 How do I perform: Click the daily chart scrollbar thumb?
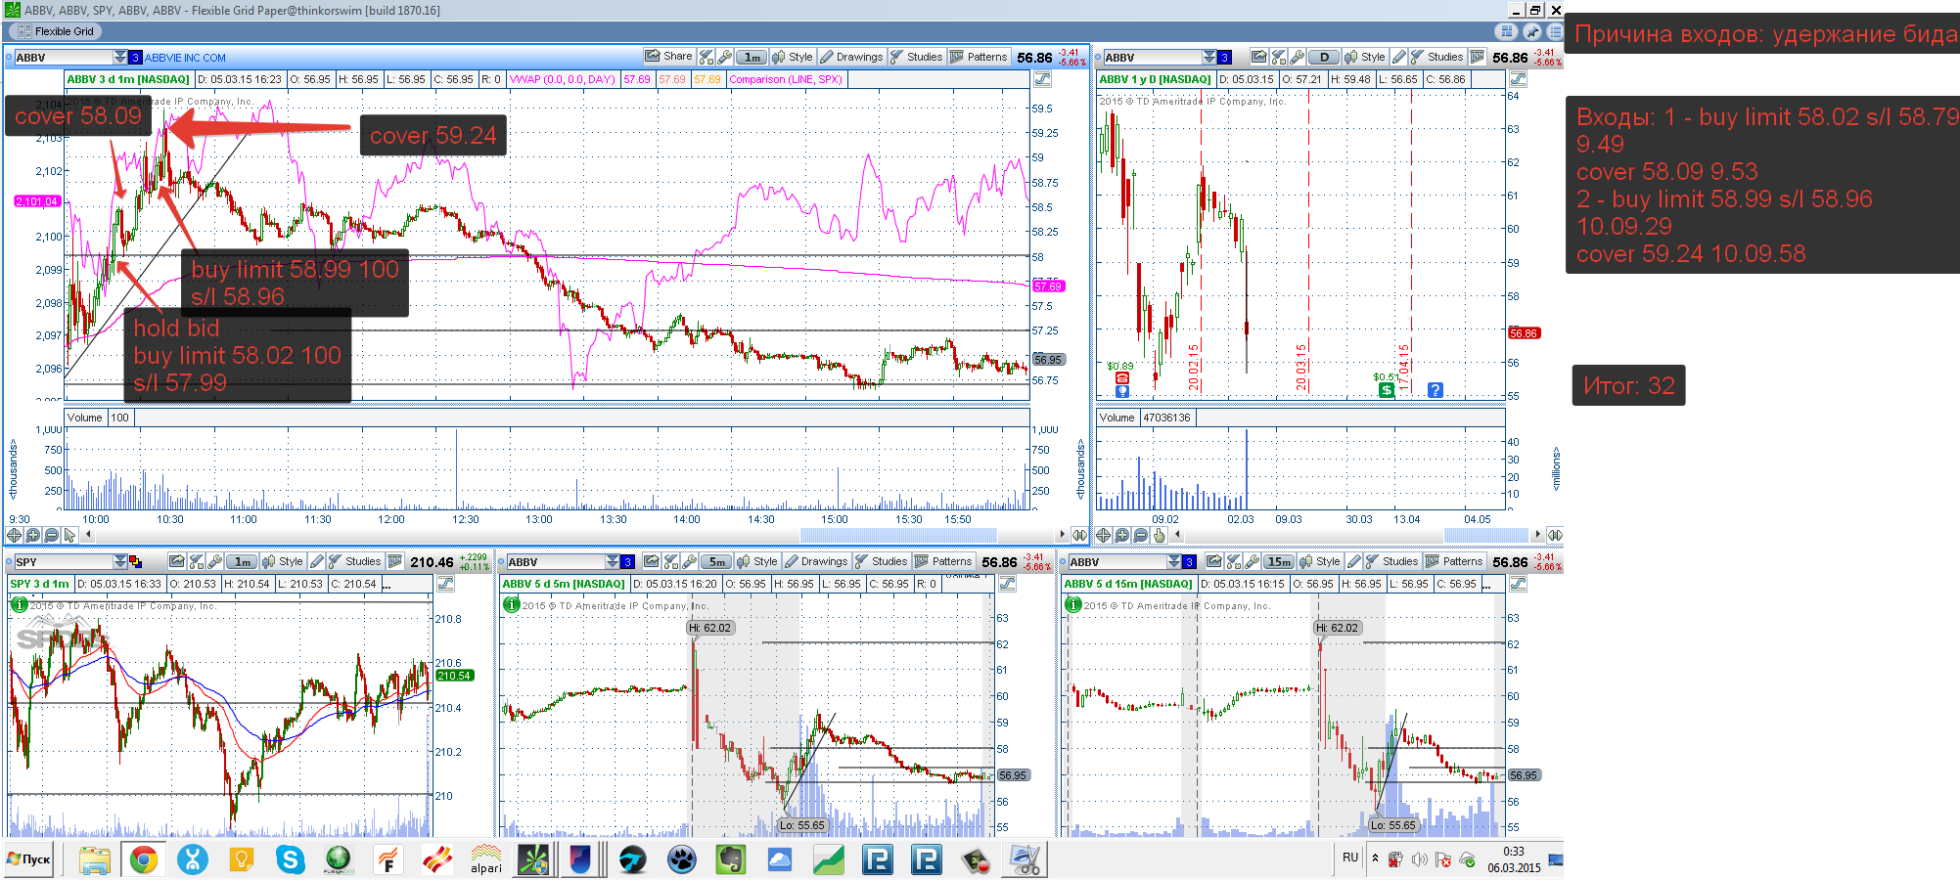[1486, 535]
